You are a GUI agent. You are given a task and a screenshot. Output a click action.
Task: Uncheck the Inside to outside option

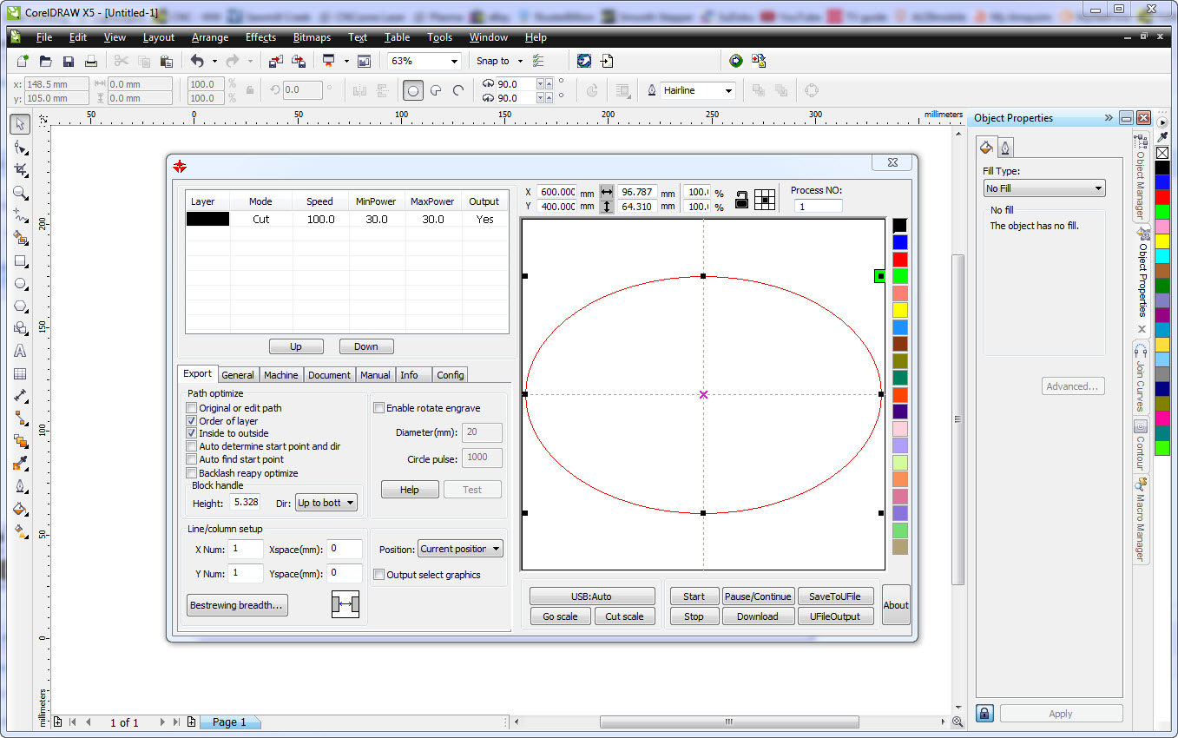pyautogui.click(x=192, y=433)
